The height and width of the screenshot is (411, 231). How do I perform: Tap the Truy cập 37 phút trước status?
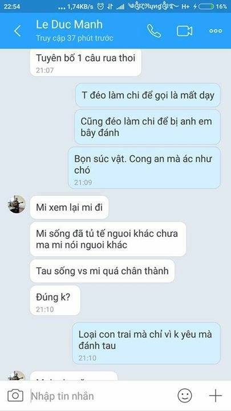[75, 38]
